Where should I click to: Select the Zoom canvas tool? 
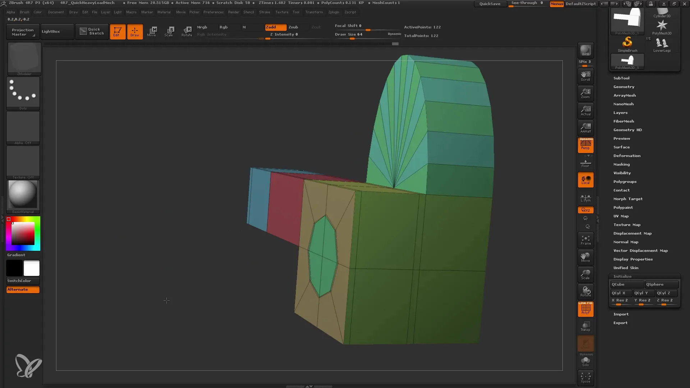585,93
